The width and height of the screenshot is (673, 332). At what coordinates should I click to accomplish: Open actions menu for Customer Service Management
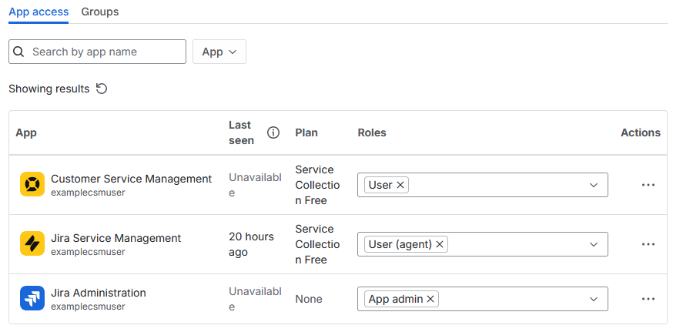[x=648, y=185]
